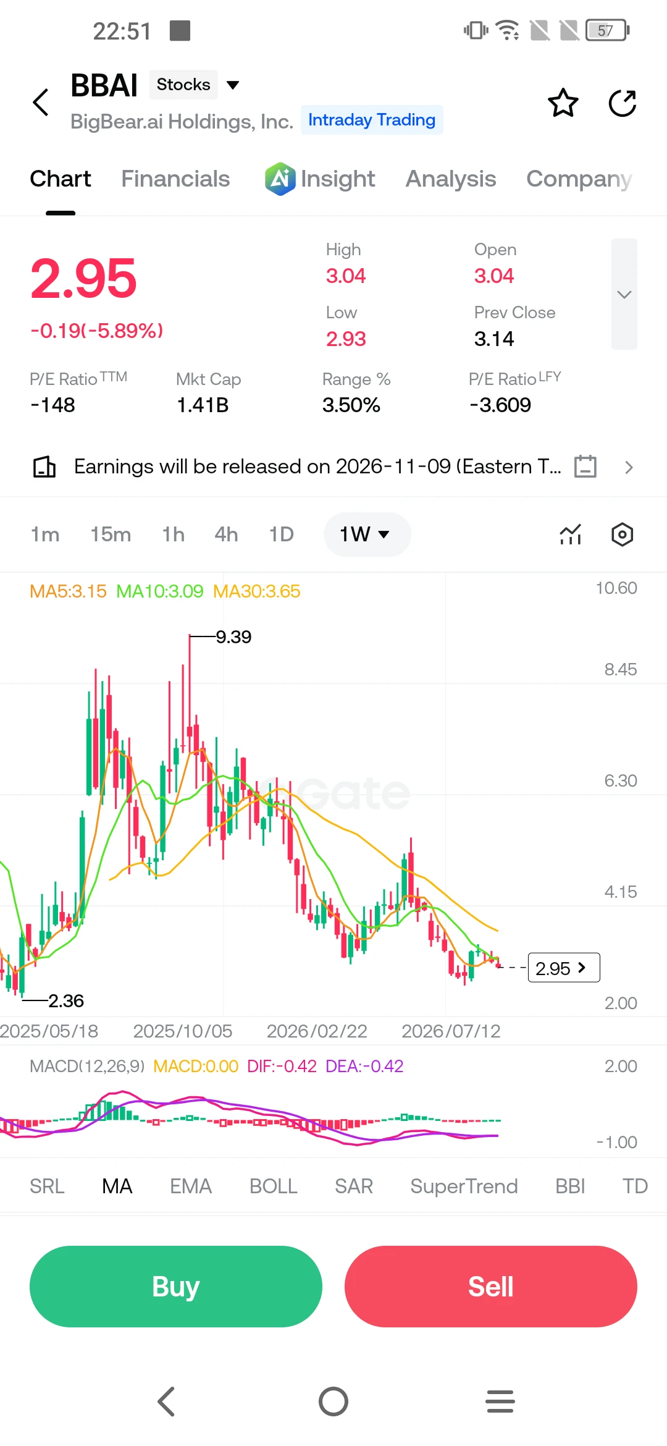667x1446 pixels.
Task: Tap the Intraday Trading badge
Action: tap(372, 120)
